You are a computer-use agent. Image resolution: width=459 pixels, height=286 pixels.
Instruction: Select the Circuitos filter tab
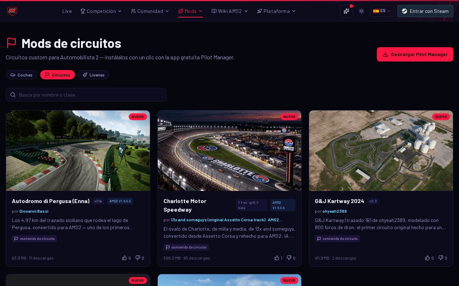pos(57,75)
